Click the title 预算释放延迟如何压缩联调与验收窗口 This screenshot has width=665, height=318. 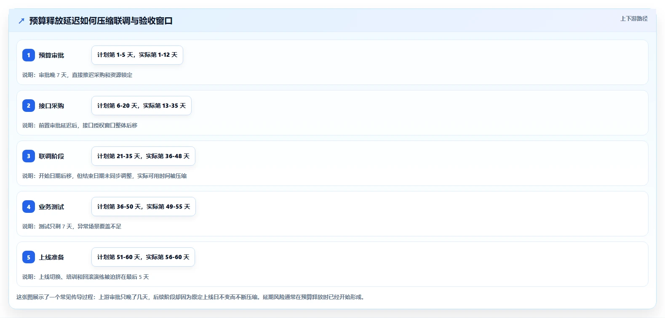101,21
